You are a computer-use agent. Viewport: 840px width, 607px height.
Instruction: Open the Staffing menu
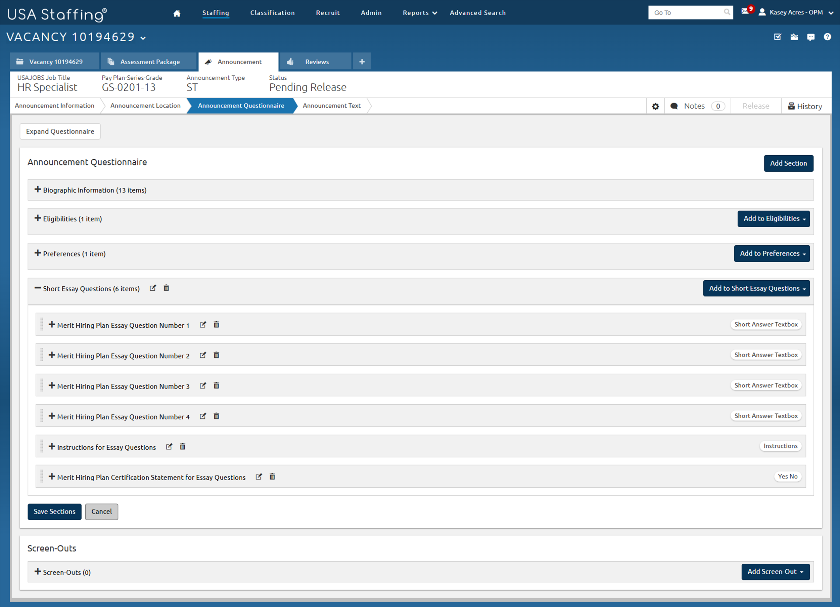tap(216, 13)
